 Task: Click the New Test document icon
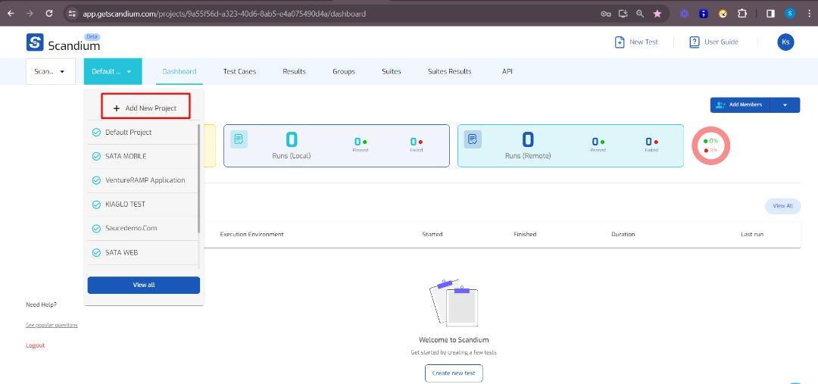click(620, 42)
